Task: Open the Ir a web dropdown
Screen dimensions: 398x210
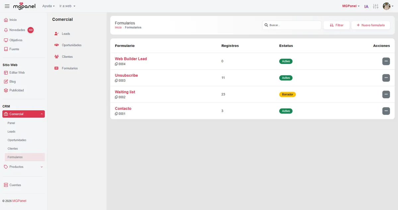Action: point(67,6)
